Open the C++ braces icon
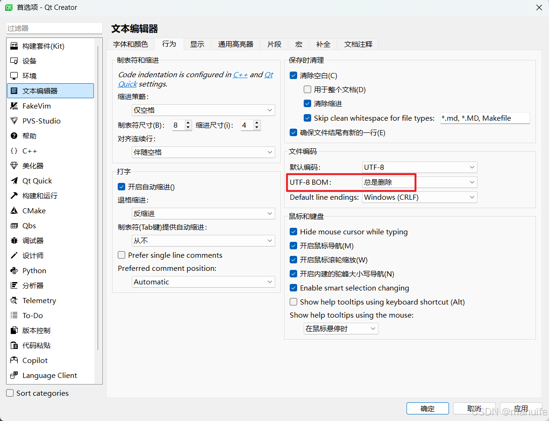This screenshot has height=421, width=549. [x=14, y=151]
